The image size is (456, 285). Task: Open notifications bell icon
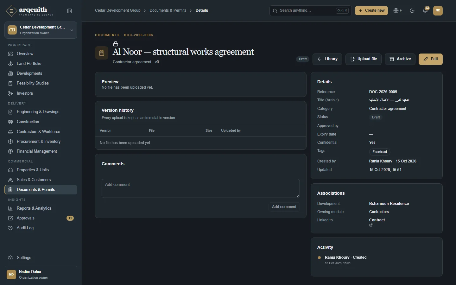[425, 10]
